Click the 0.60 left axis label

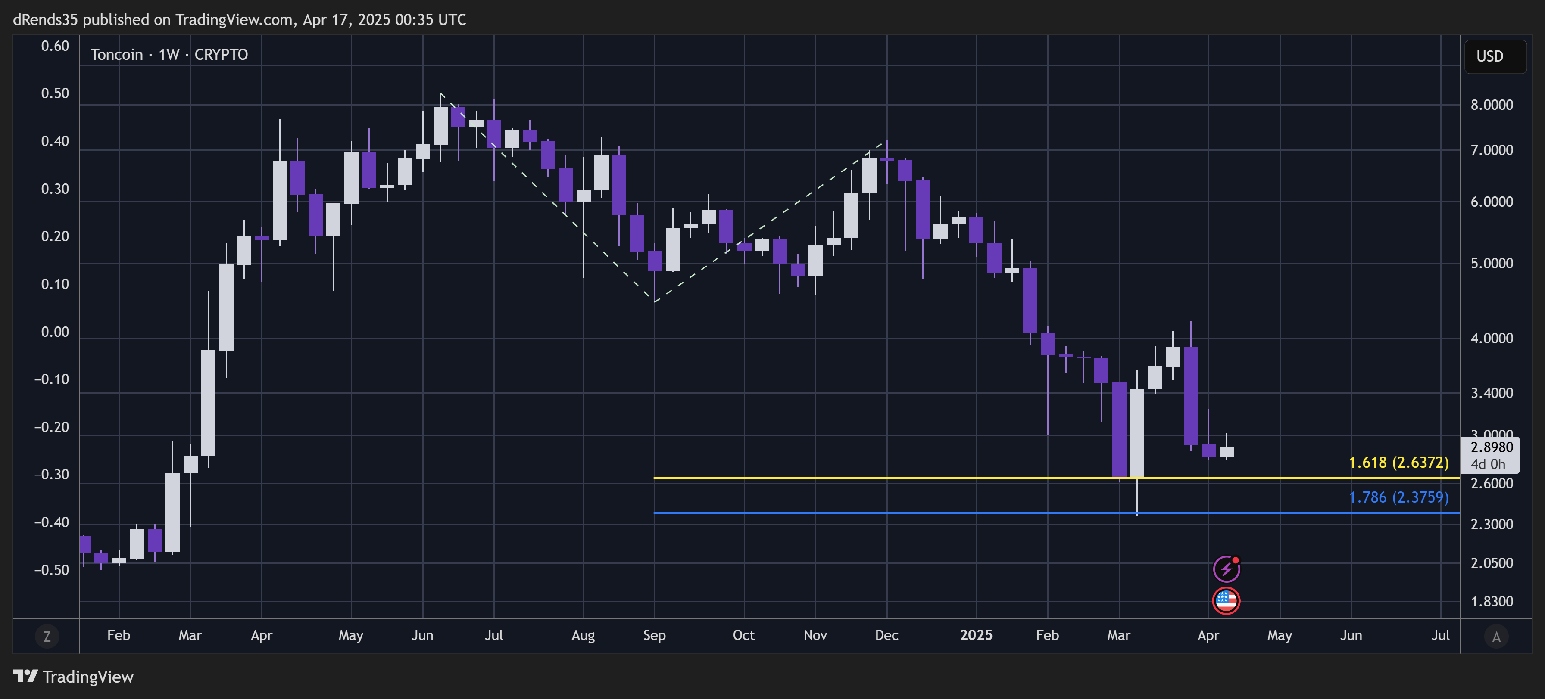click(x=55, y=46)
